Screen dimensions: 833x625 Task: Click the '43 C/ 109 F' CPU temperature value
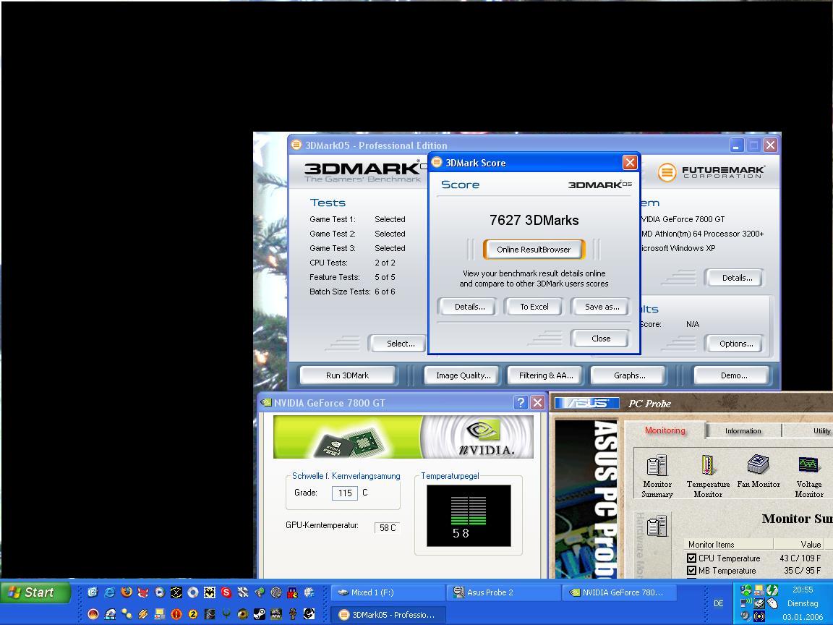(800, 558)
